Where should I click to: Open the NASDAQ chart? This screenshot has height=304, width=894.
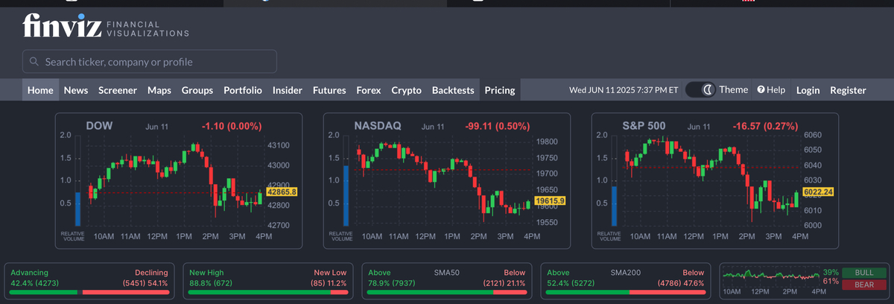coord(447,181)
